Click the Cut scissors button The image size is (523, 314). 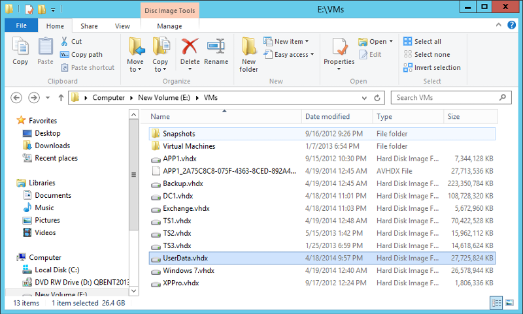point(71,41)
